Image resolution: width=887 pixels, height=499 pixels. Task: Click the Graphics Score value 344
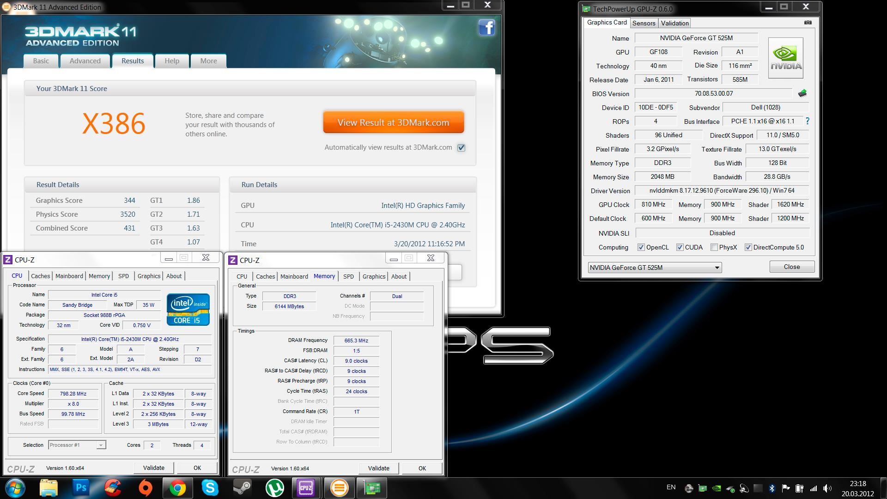tap(129, 200)
